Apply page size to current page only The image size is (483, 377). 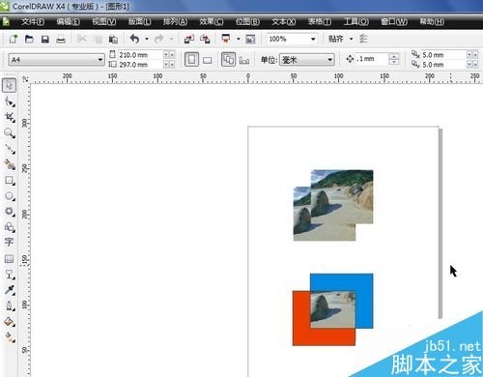tap(244, 60)
